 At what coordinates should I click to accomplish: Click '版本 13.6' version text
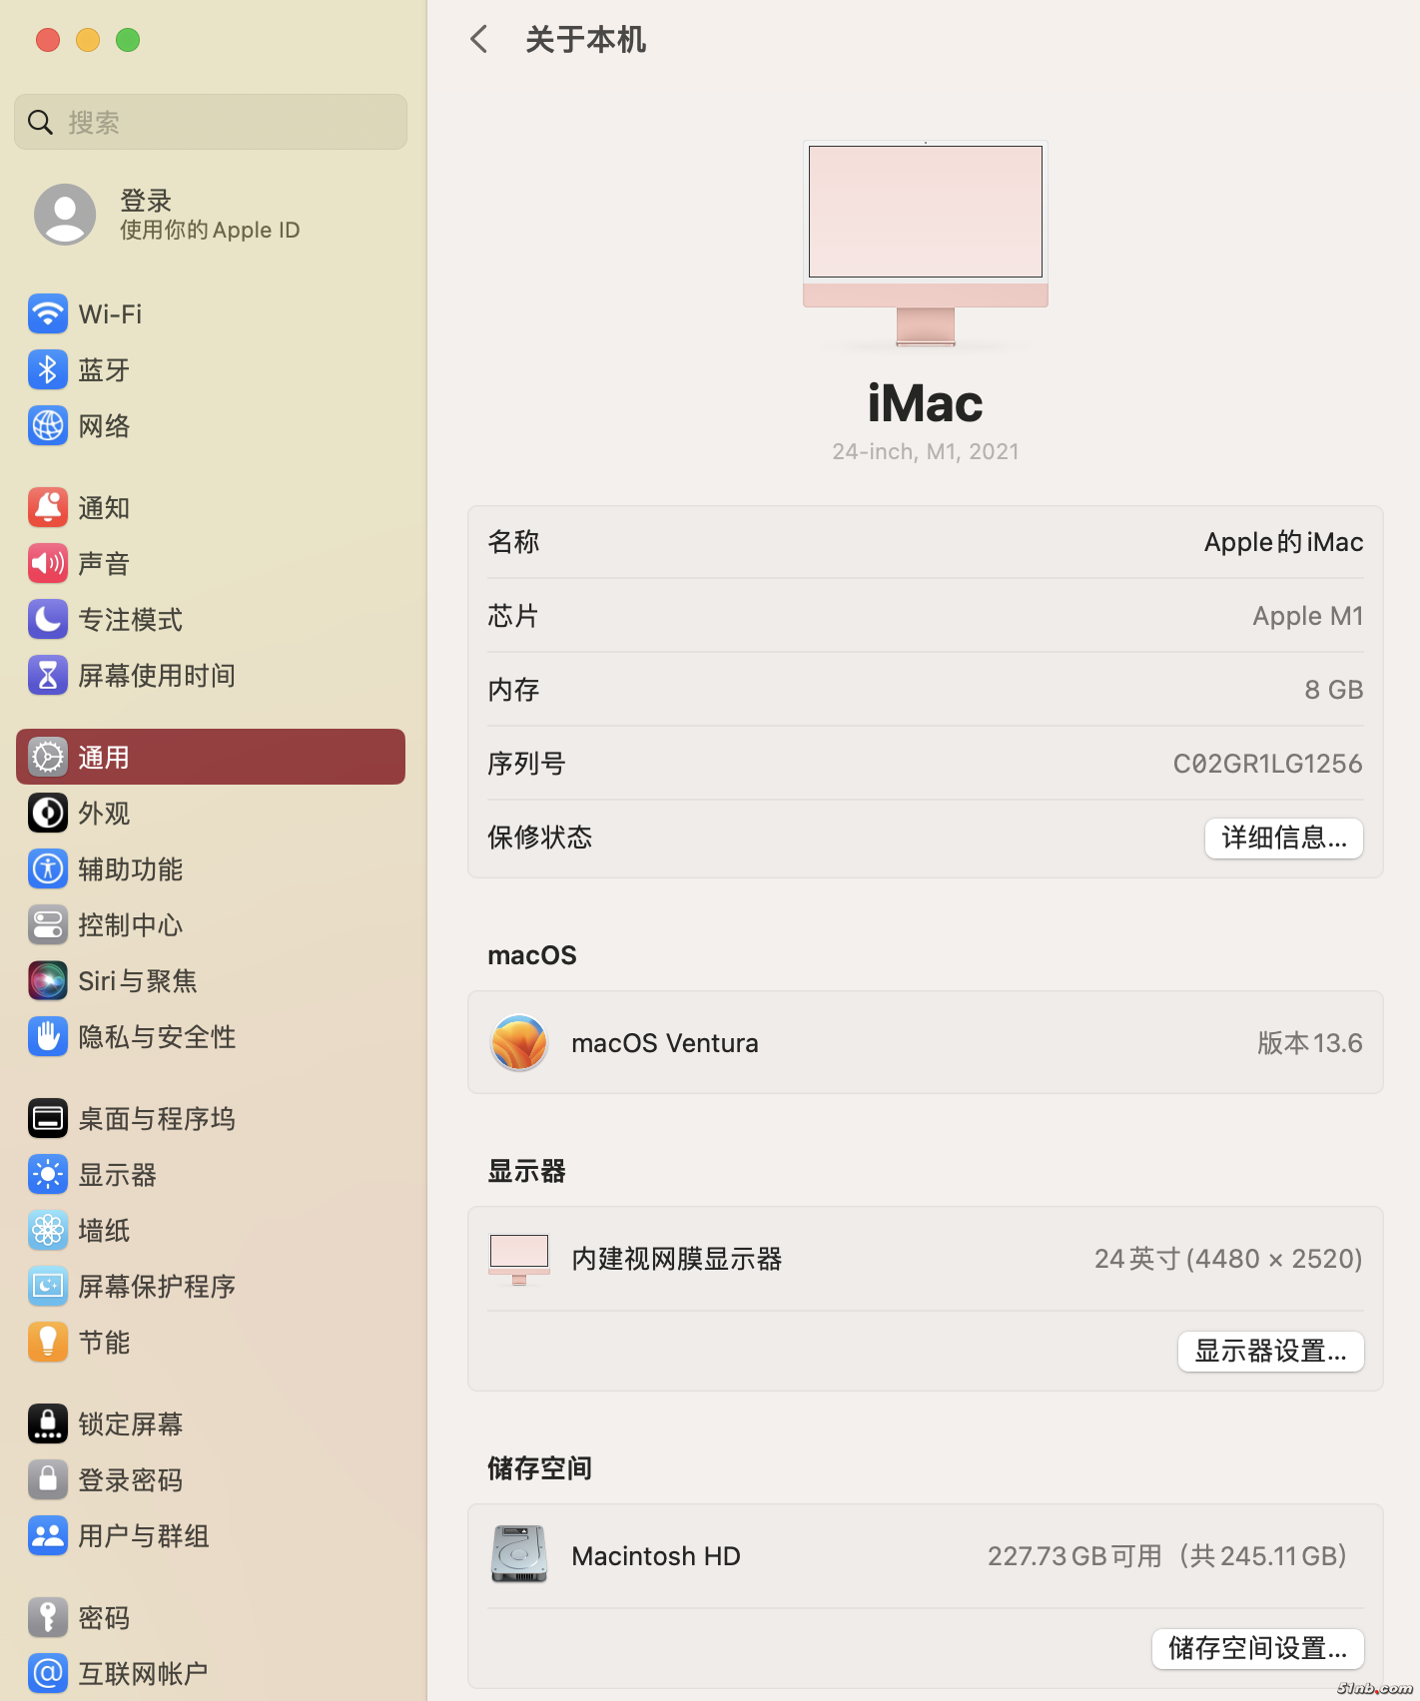coord(1310,1043)
